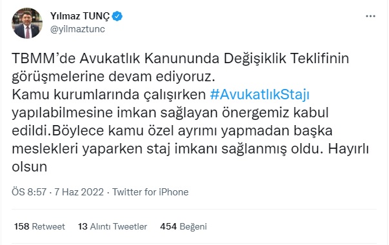Open the @yilmaztunc handle link
This screenshot has height=245, width=389.
tap(77, 29)
